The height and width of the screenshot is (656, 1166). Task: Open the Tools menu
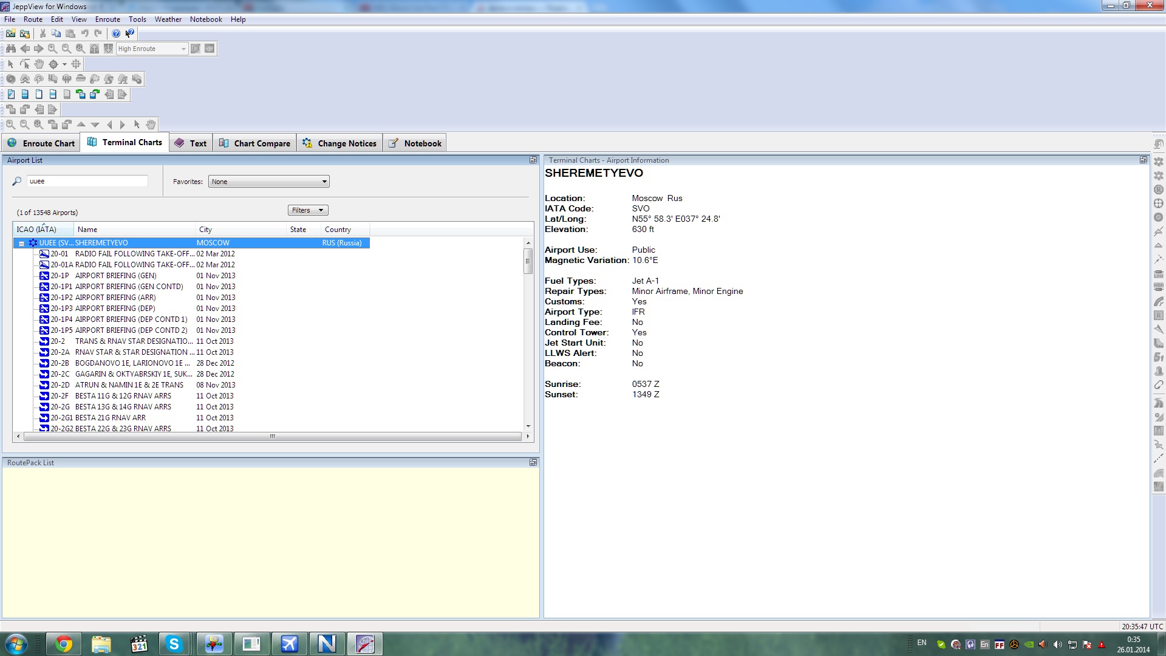click(137, 19)
